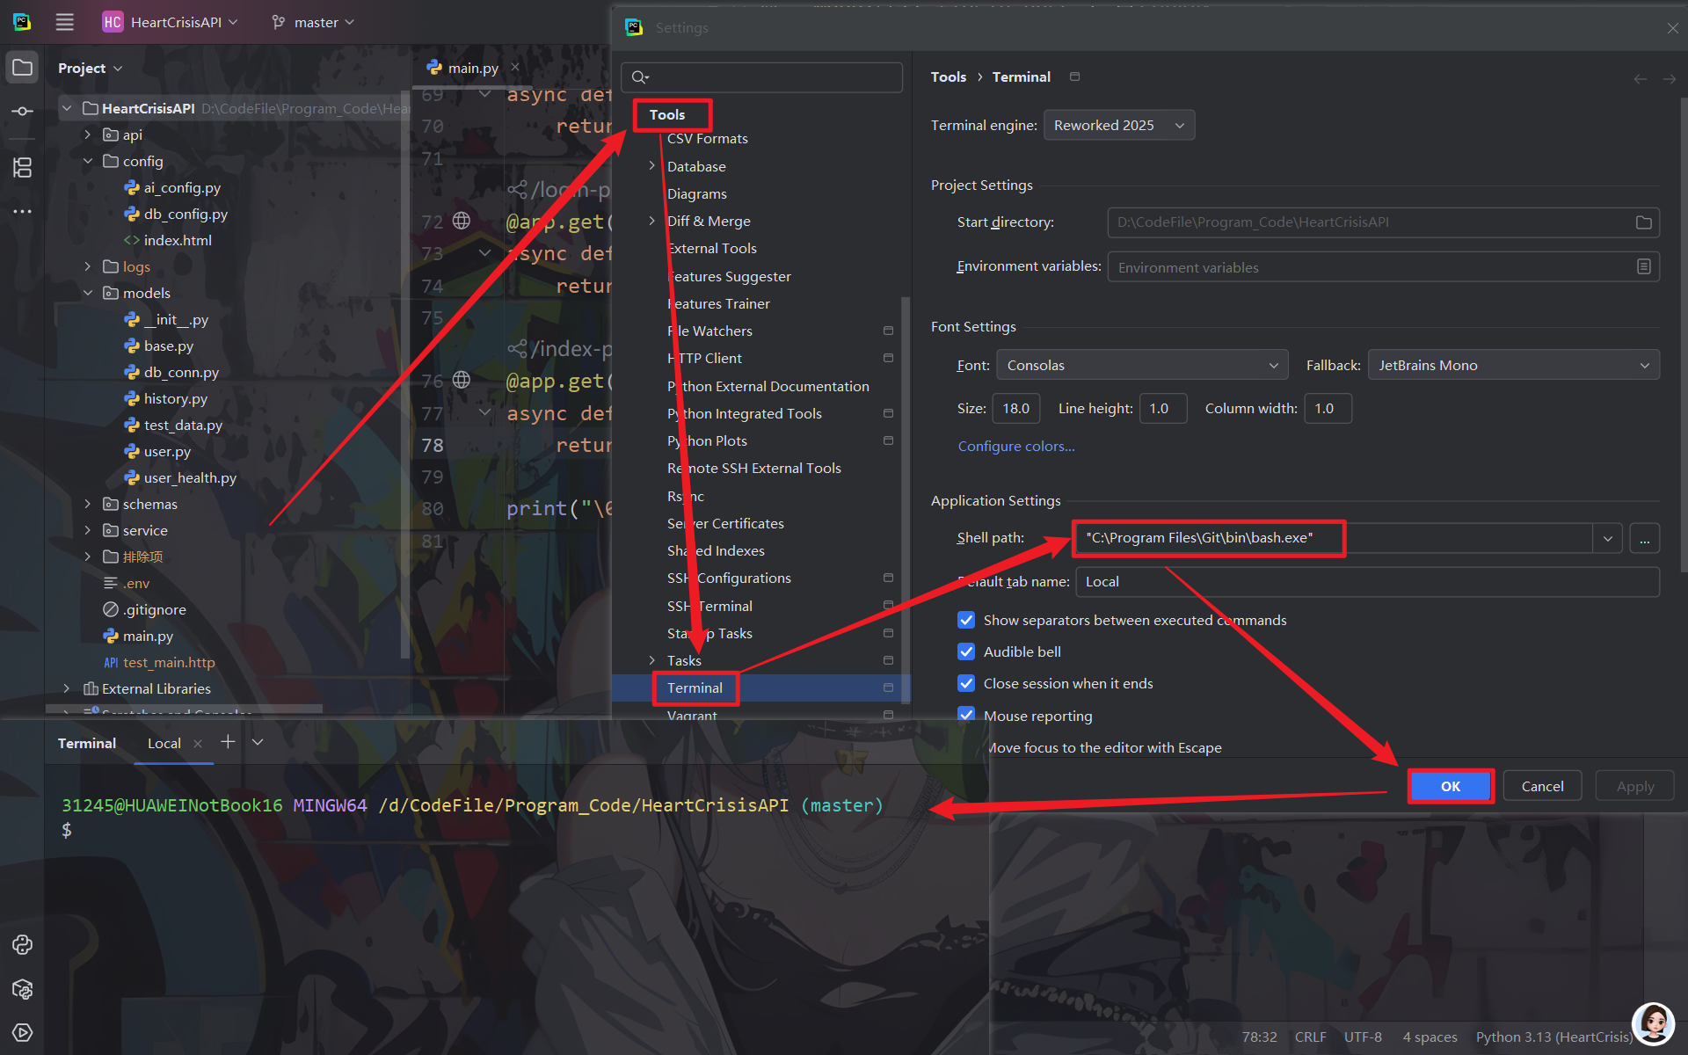
Task: Open terminal tab options dropdown
Action: [x=258, y=742]
